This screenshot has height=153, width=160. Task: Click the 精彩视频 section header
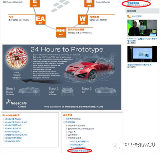[142, 11]
